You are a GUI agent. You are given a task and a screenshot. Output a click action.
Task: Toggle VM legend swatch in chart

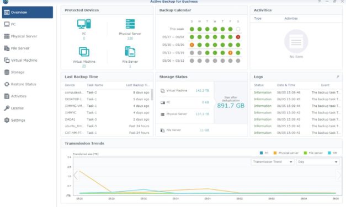(329, 153)
